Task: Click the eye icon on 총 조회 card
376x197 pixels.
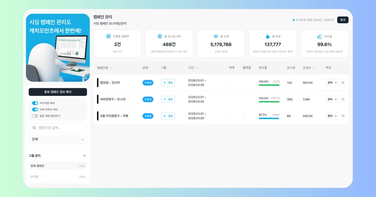Action: point(216,36)
